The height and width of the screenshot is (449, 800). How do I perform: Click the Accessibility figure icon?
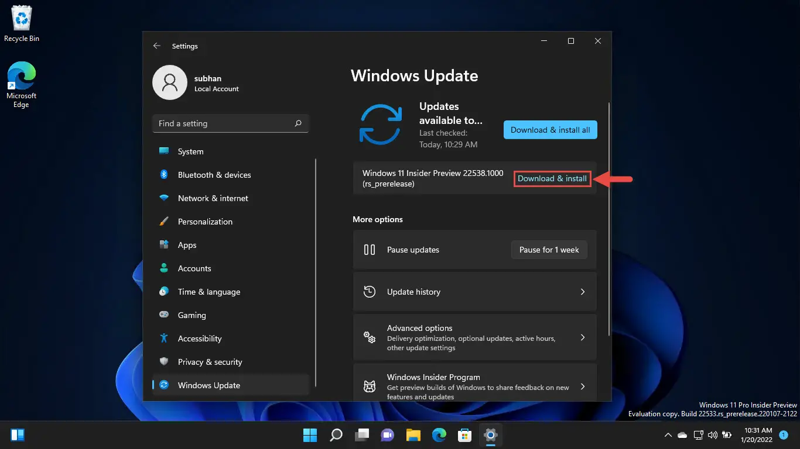[x=164, y=339]
